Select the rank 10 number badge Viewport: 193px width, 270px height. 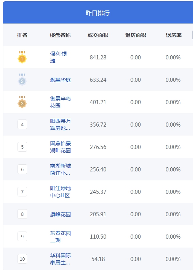[22, 259]
